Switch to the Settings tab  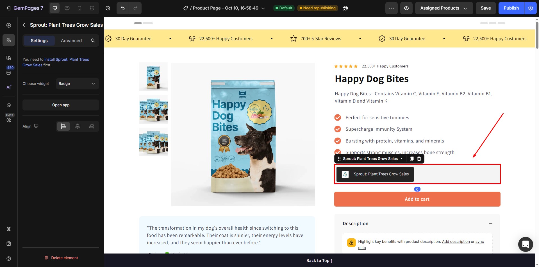pos(39,40)
